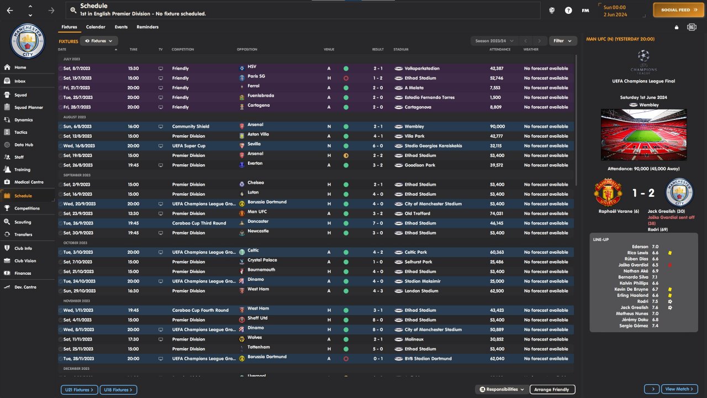
Task: Click the Training sidebar icon
Action: [7, 170]
